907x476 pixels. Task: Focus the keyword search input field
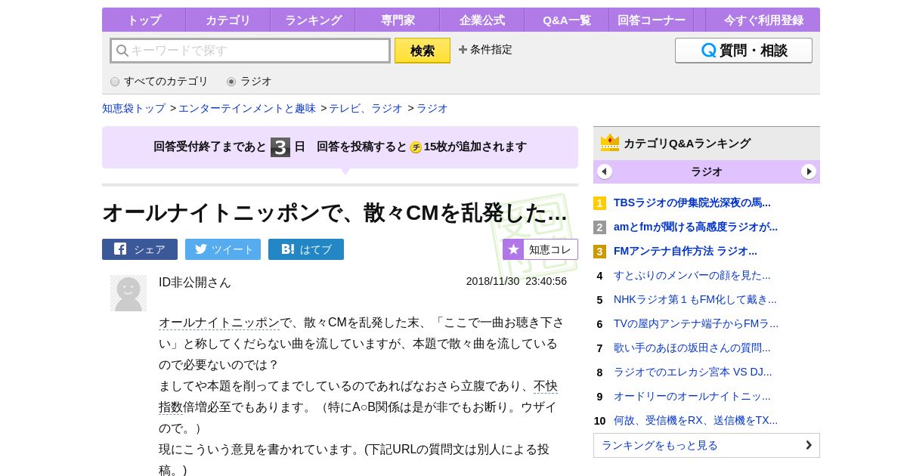point(250,51)
